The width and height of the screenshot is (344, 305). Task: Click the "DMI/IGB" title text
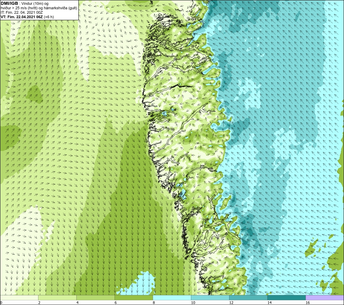click(x=9, y=3)
